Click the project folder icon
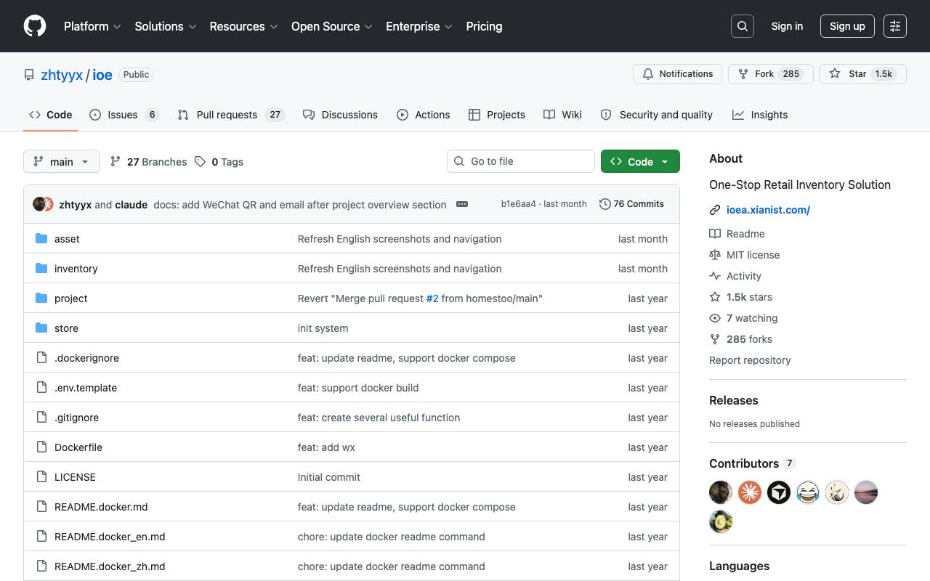 [x=41, y=298]
